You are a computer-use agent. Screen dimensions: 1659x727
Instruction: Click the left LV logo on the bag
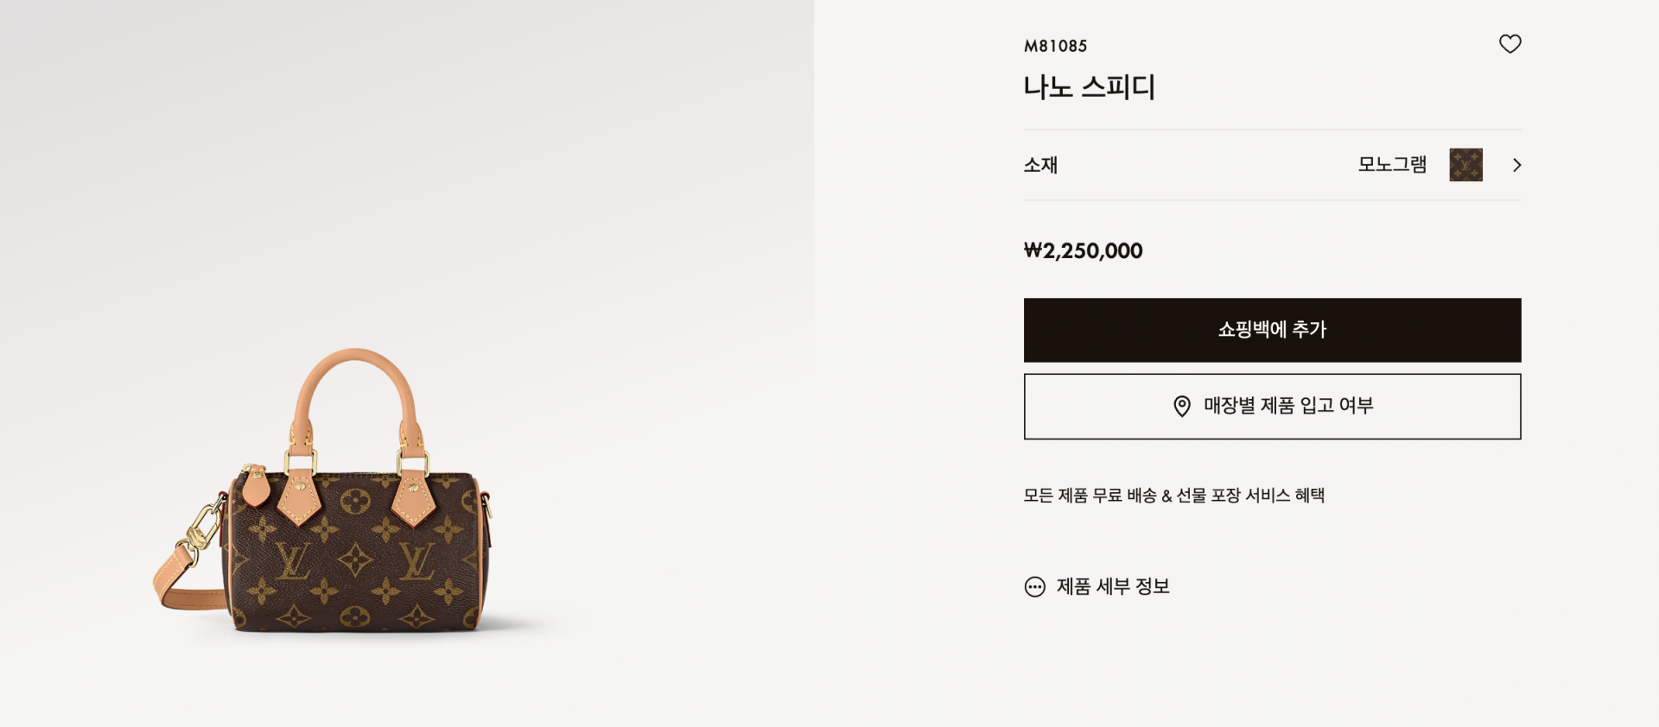click(x=292, y=561)
